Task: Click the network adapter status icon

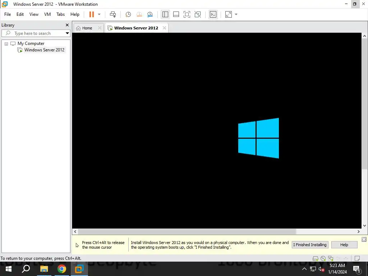Action: [x=331, y=258]
